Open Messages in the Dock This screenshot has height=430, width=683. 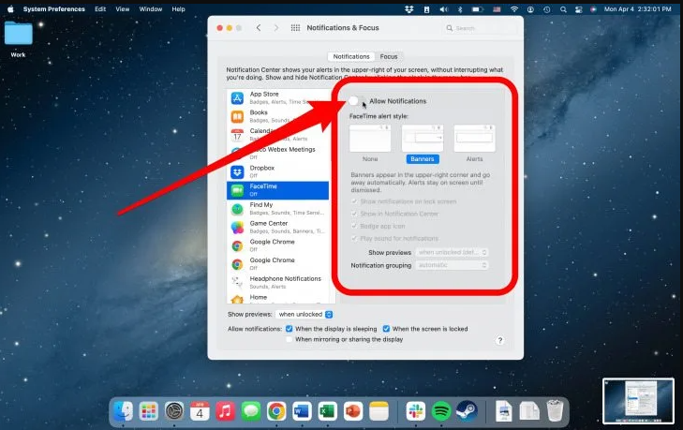click(251, 411)
